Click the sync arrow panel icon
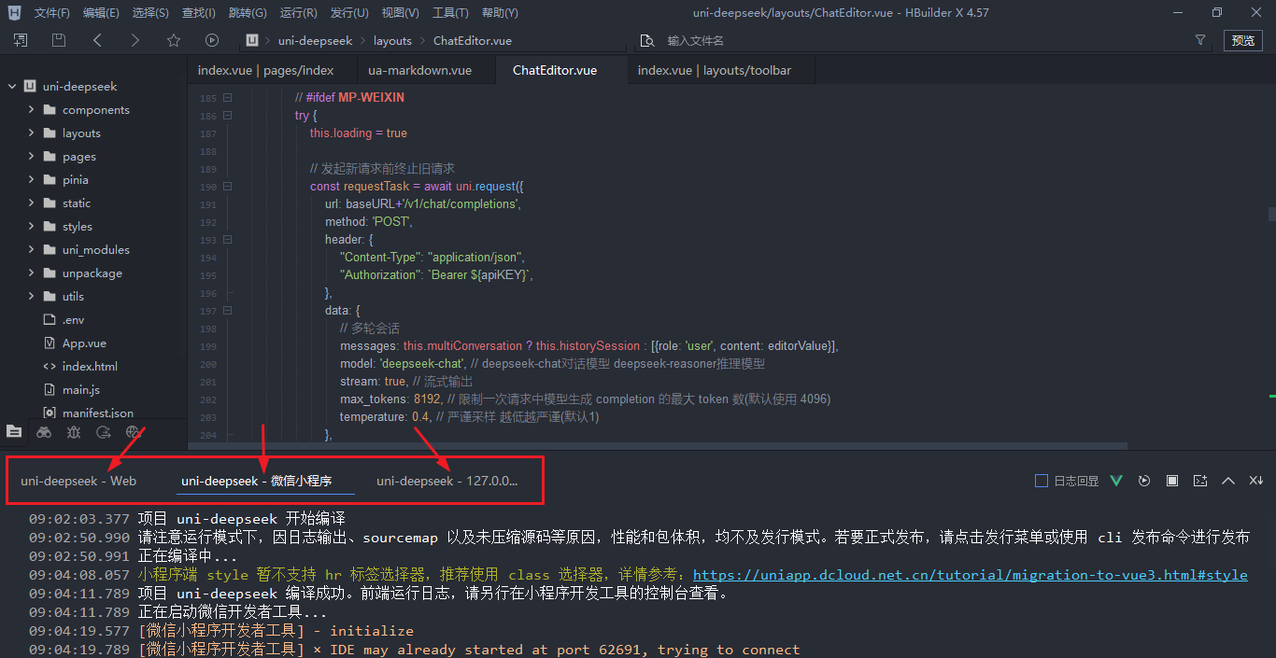This screenshot has height=658, width=1276. tap(104, 431)
